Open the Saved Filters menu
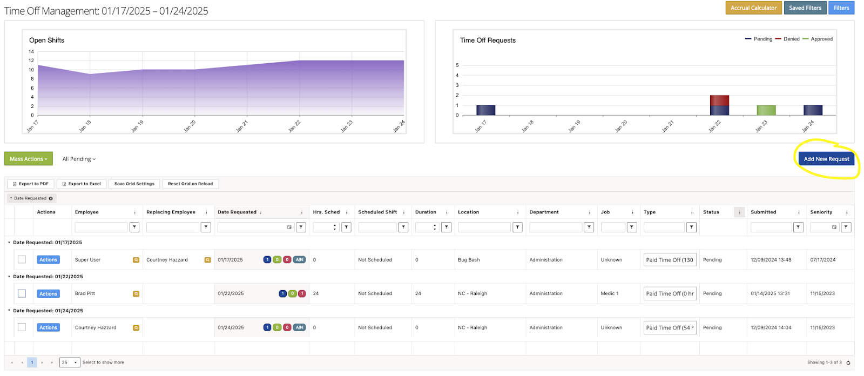The height and width of the screenshot is (376, 864). coord(805,8)
